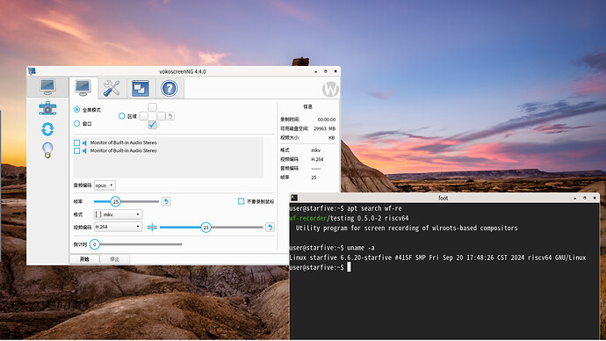Open the light bulb log section
The image size is (606, 341).
47,150
